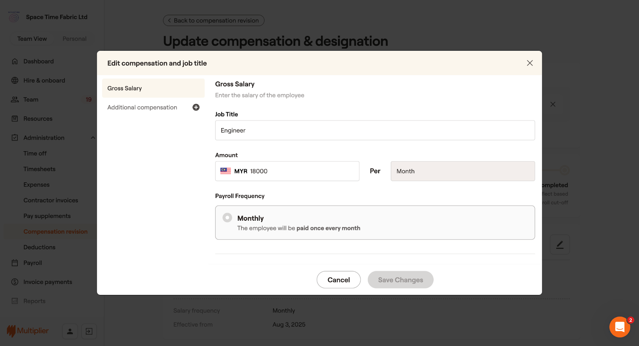Click the Job Title input field
This screenshot has height=346, width=639.
coord(375,130)
